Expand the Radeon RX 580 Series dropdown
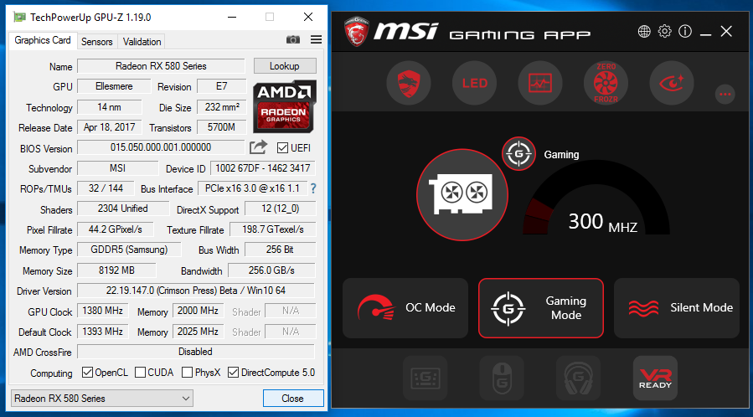 pyautogui.click(x=102, y=399)
